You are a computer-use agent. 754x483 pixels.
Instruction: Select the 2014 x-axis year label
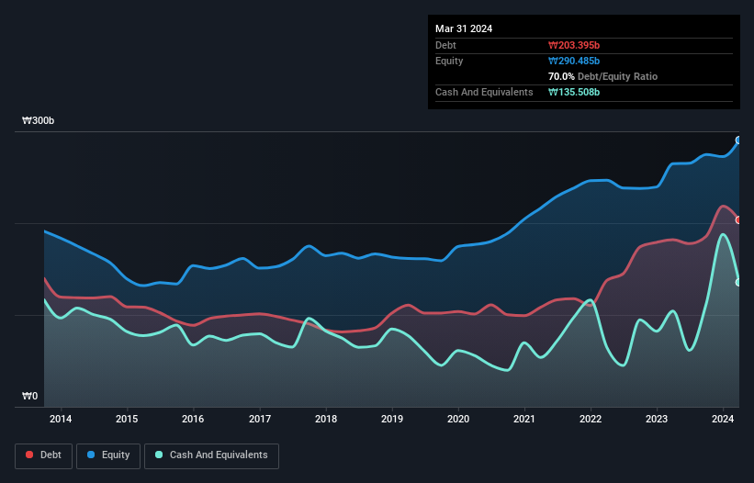[61, 420]
